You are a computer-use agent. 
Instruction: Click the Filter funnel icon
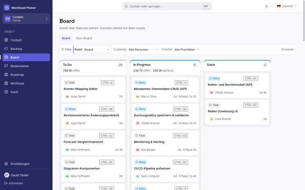click(63, 49)
